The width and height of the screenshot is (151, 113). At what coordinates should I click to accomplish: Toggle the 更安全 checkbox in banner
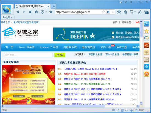[x=113, y=33]
